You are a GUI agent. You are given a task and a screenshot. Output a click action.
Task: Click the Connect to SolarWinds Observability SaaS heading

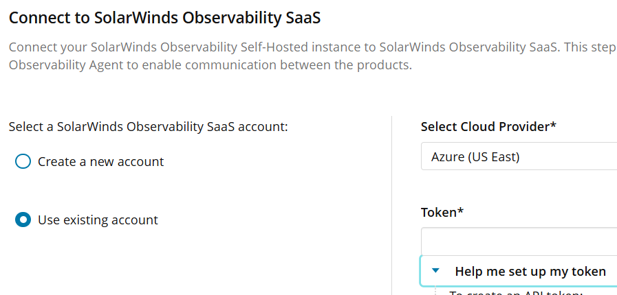(164, 19)
